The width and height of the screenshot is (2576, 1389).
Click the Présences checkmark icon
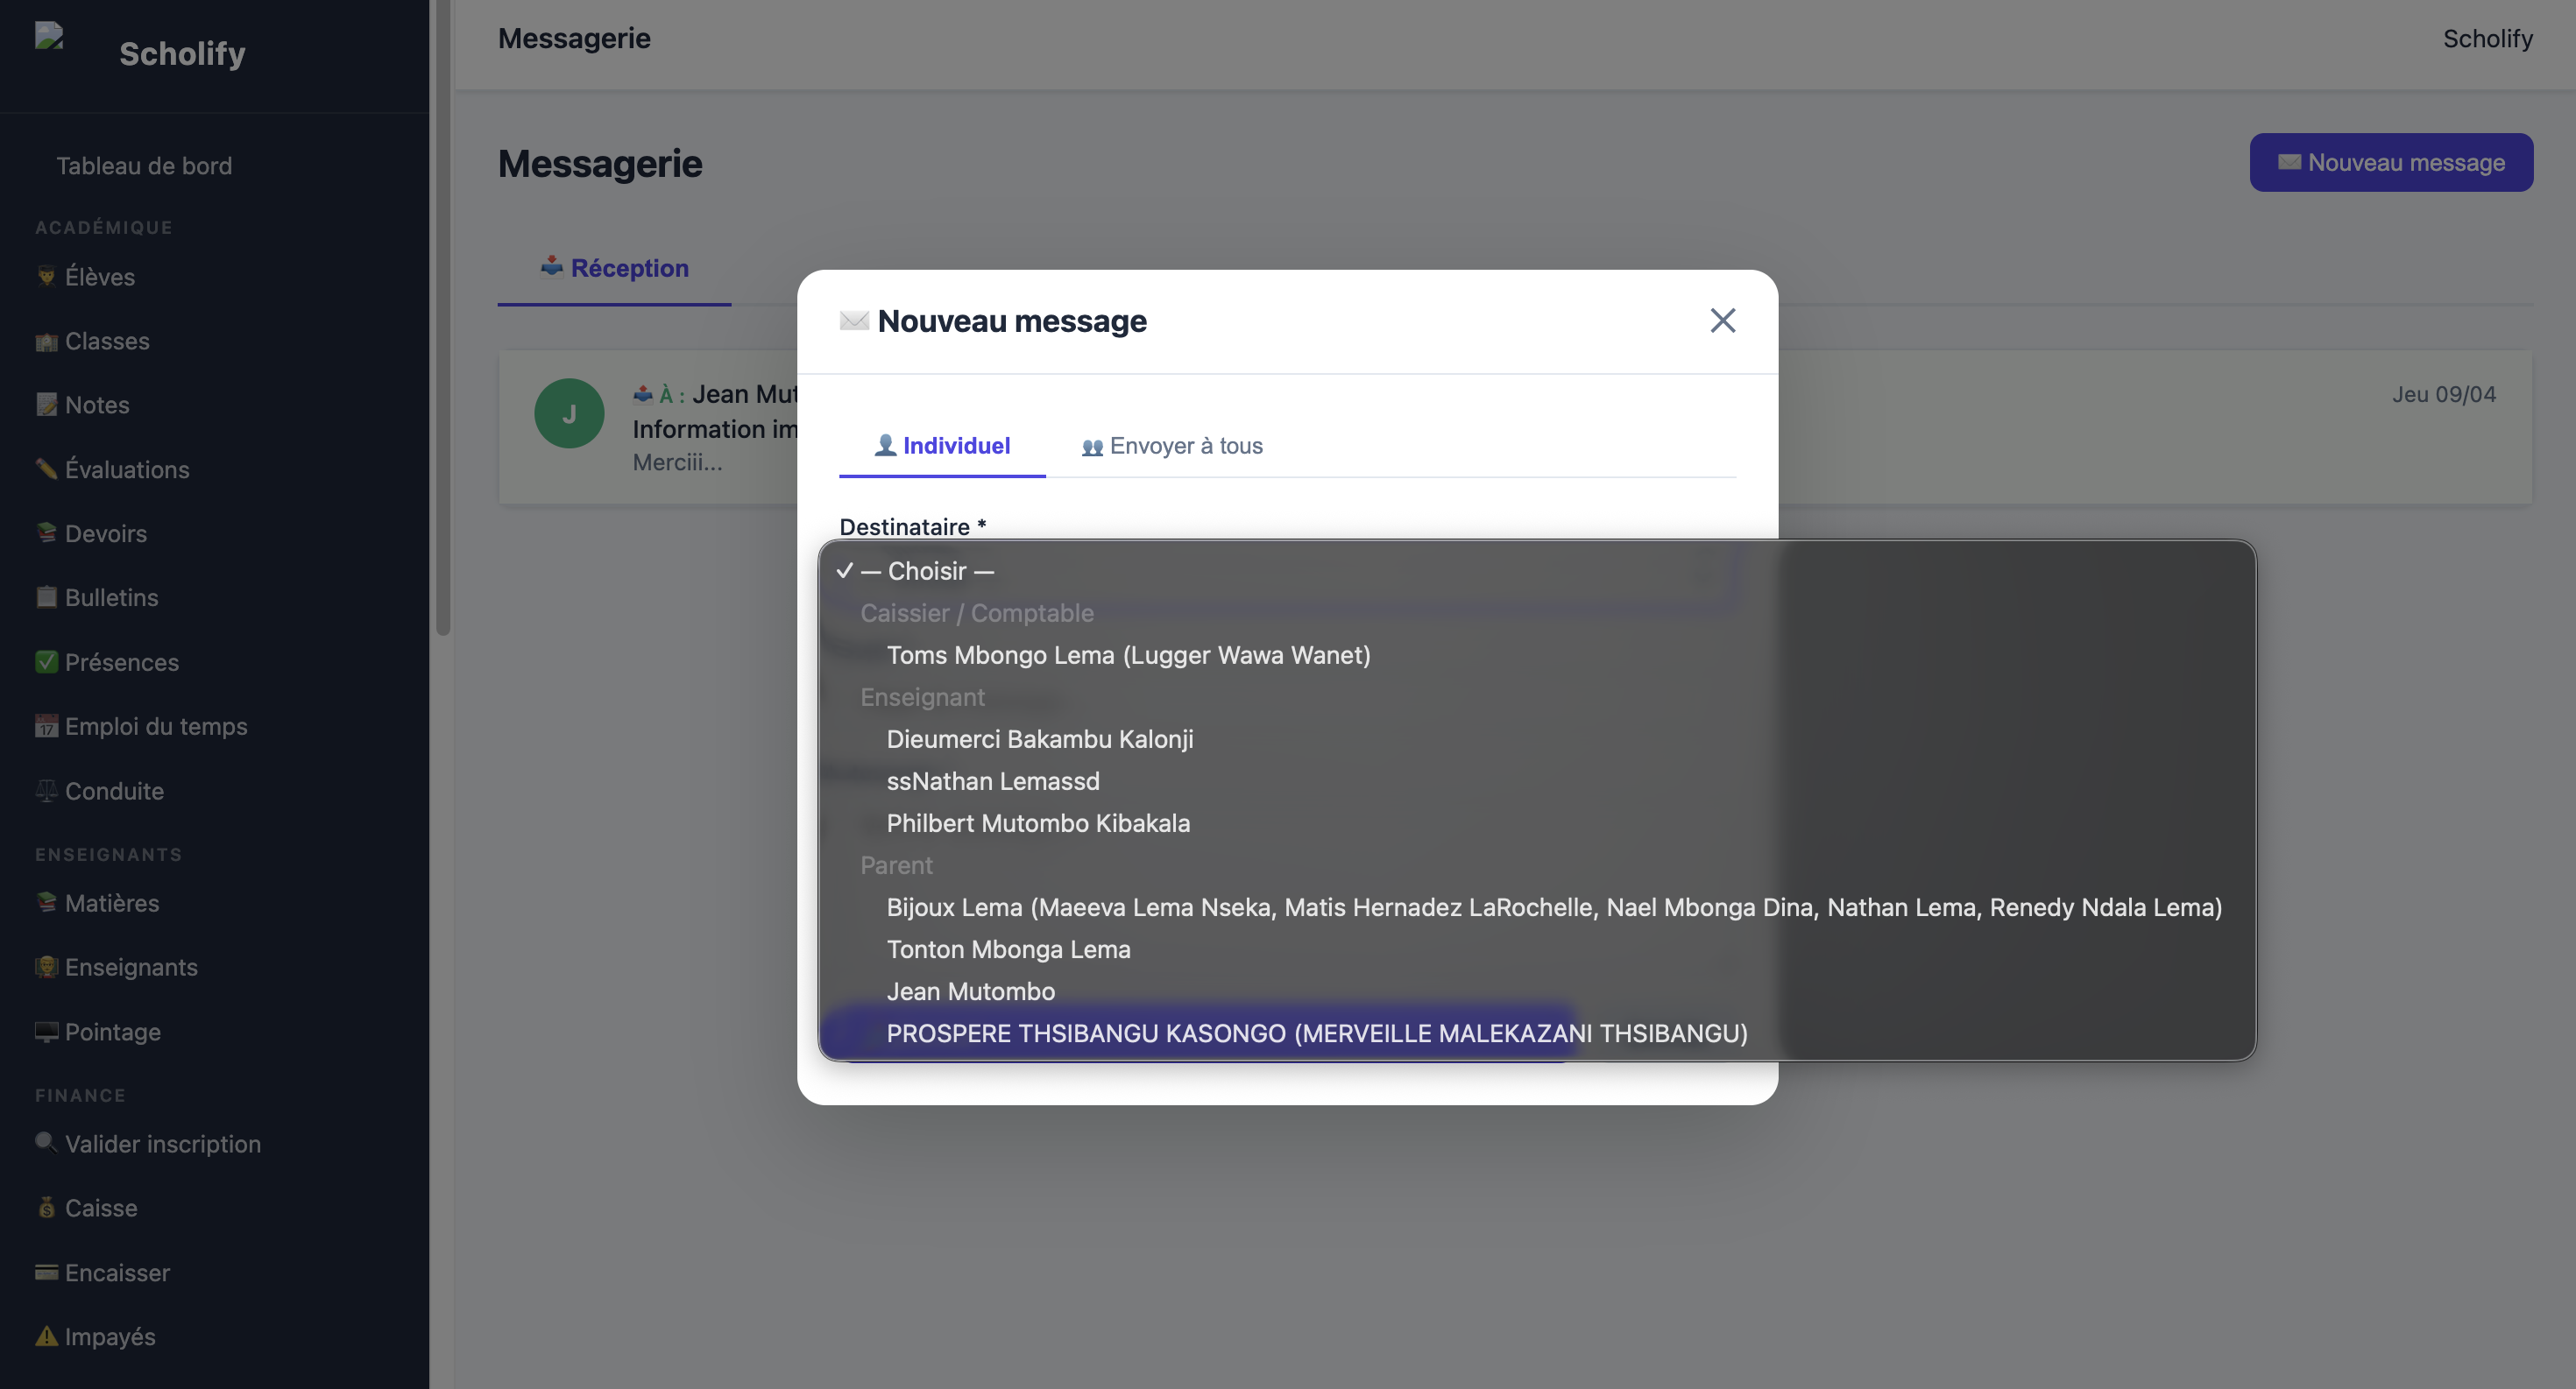pos(46,662)
